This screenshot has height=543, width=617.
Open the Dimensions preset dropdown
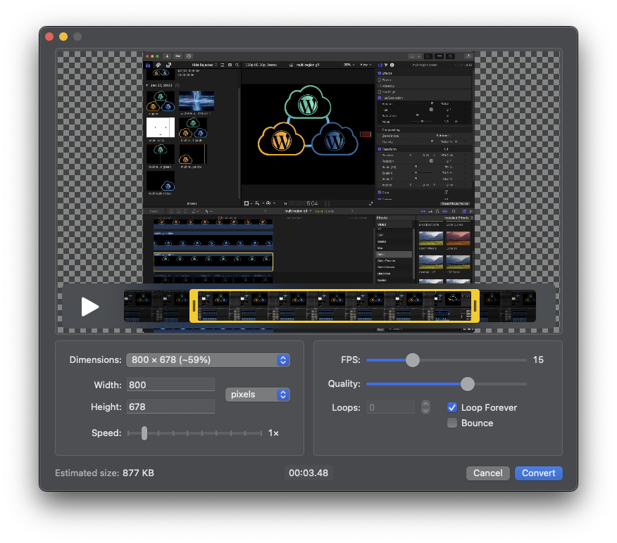tap(208, 360)
